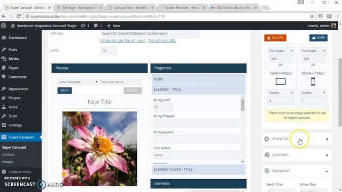Image resolution: width=342 pixels, height=192 pixels.
Task: Click the Animation clock icon
Action: [267, 139]
